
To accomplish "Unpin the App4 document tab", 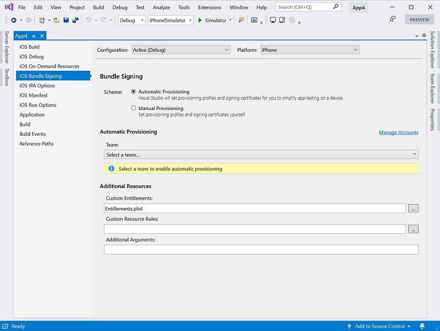I will tap(34, 35).
